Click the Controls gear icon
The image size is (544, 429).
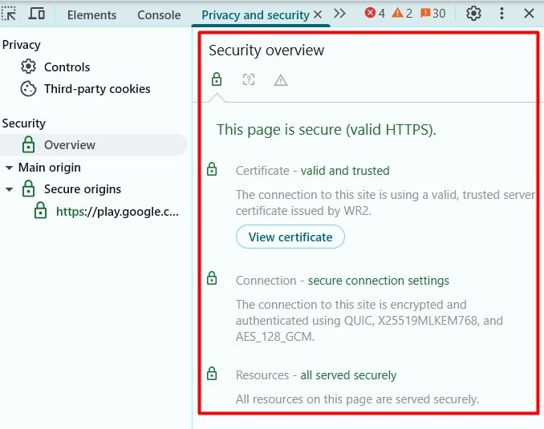(28, 67)
